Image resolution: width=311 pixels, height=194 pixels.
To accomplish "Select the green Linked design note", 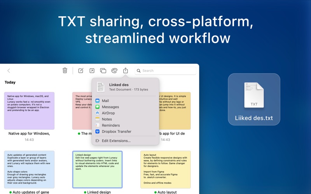I will pyautogui.click(x=98, y=170).
